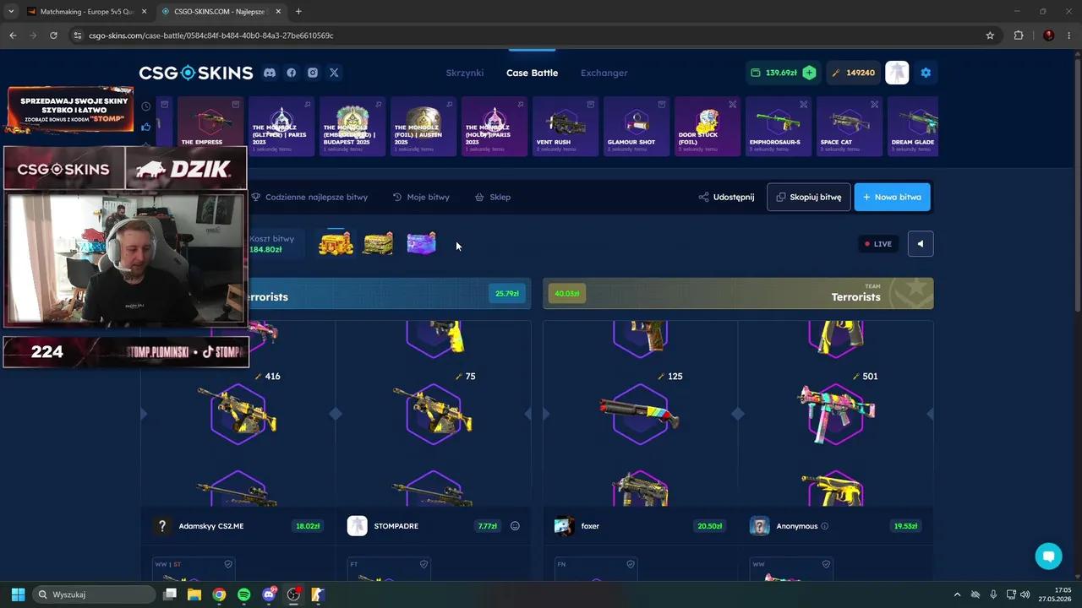Screen dimensions: 1082x608
Task: Click the LIVE indicator badge
Action: pyautogui.click(x=877, y=244)
